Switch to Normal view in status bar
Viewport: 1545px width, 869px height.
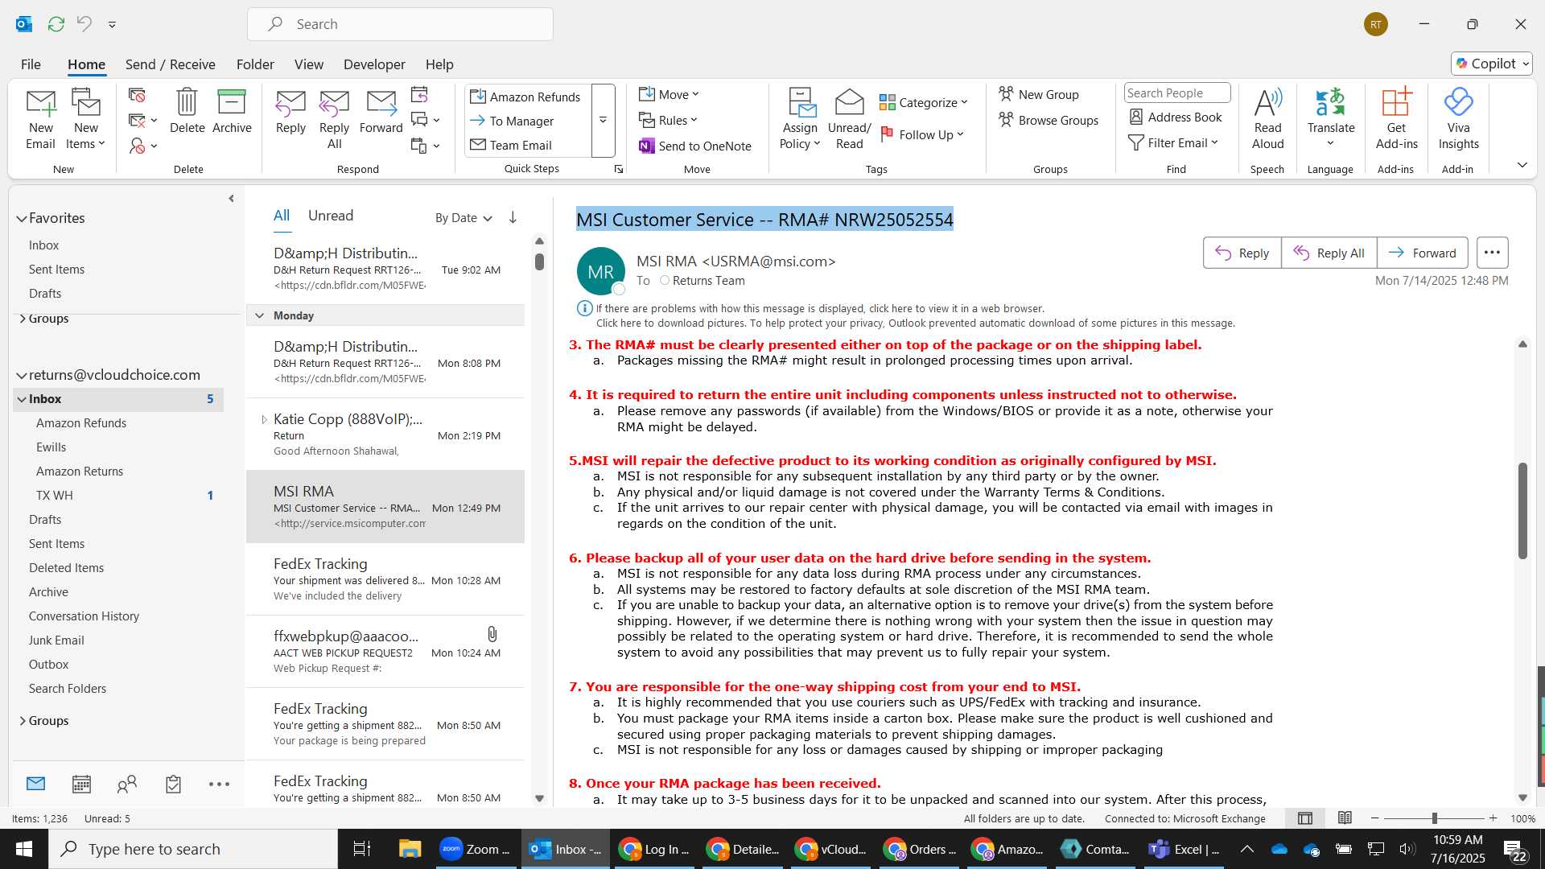(x=1305, y=818)
